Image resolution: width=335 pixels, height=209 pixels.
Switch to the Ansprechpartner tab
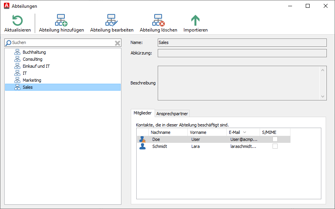coord(172,114)
